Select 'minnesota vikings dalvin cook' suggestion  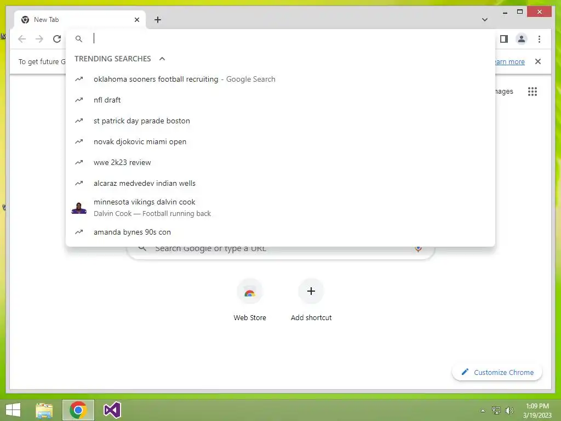280,208
